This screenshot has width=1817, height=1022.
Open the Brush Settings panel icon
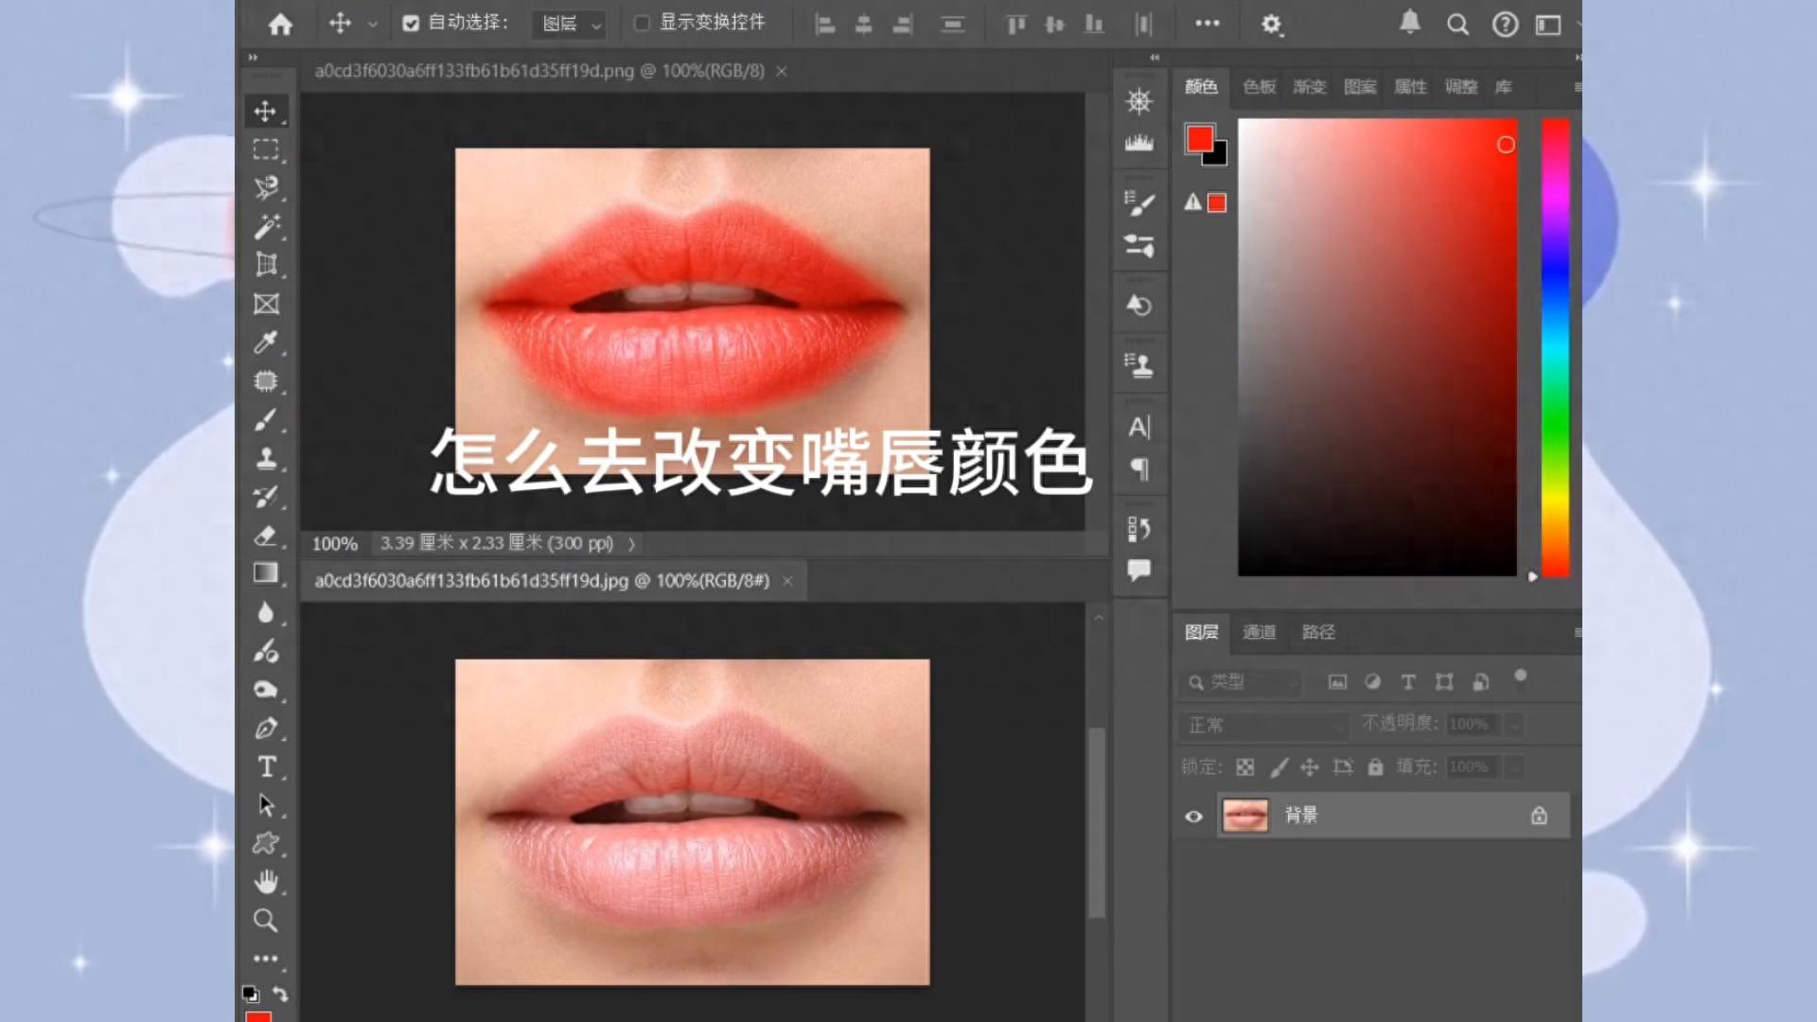pyautogui.click(x=1139, y=203)
